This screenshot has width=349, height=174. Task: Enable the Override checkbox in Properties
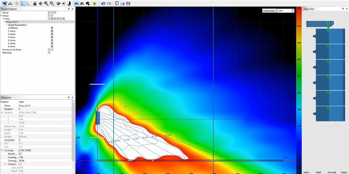click(20, 164)
